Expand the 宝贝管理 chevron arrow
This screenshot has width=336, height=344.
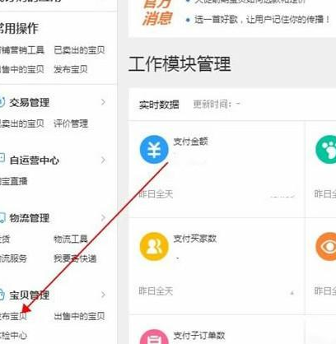point(103,295)
